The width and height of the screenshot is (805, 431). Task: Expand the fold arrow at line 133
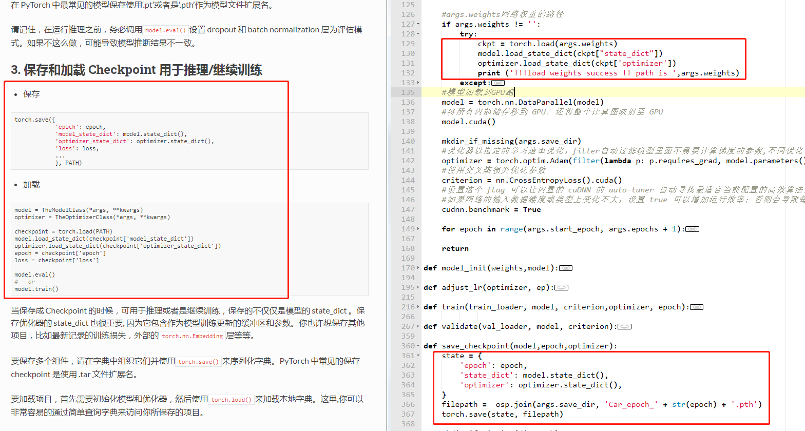point(418,83)
